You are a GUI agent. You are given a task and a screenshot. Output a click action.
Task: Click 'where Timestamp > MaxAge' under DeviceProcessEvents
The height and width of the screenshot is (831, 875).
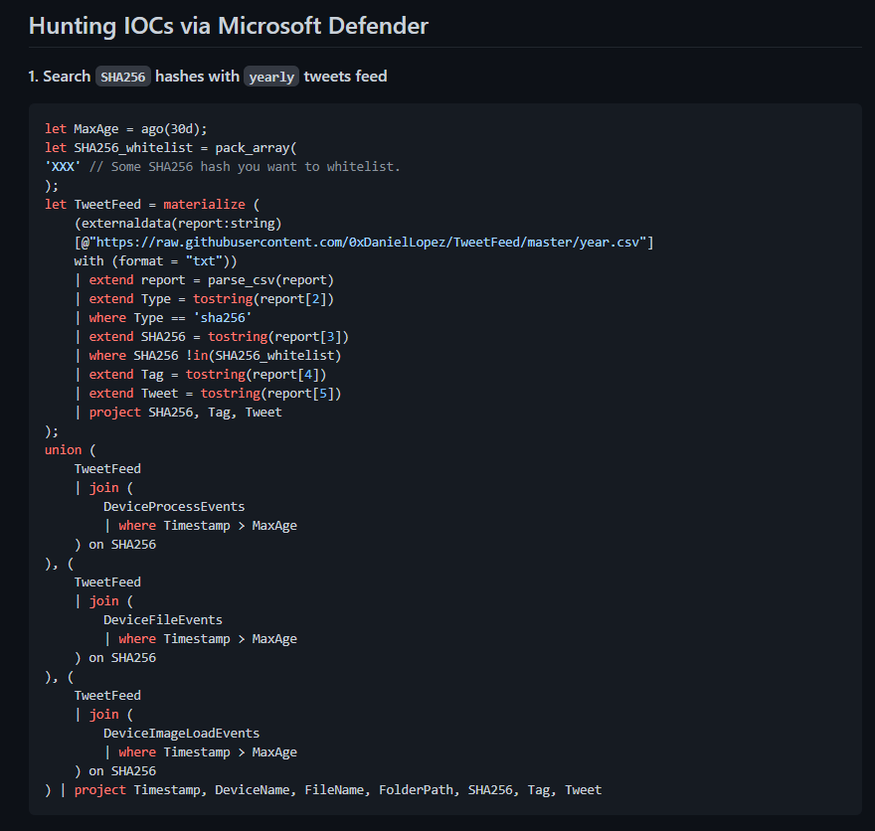[x=208, y=526]
